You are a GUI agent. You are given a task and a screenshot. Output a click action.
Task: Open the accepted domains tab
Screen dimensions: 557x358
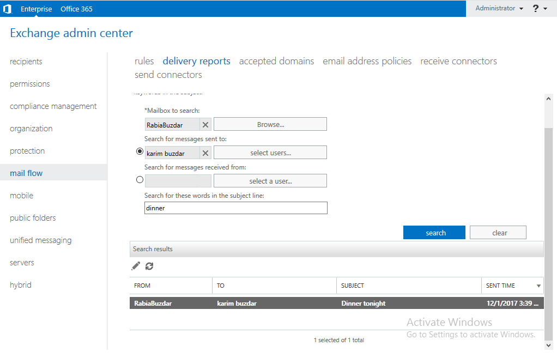(x=276, y=61)
